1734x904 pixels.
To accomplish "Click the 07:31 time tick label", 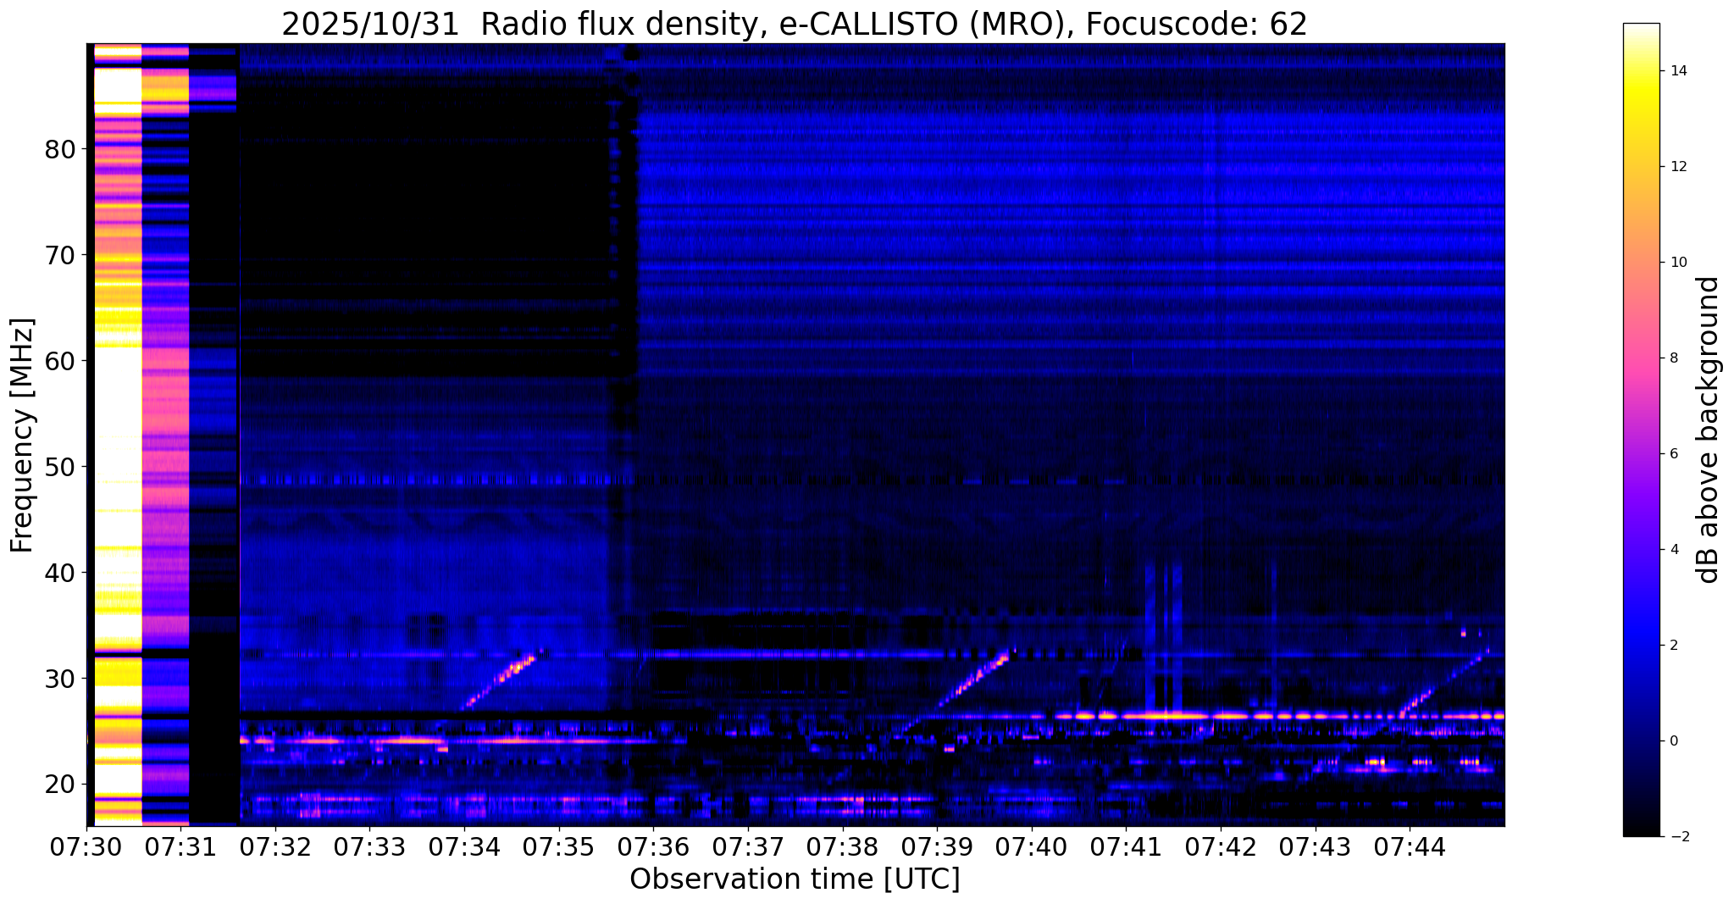I will [x=180, y=847].
